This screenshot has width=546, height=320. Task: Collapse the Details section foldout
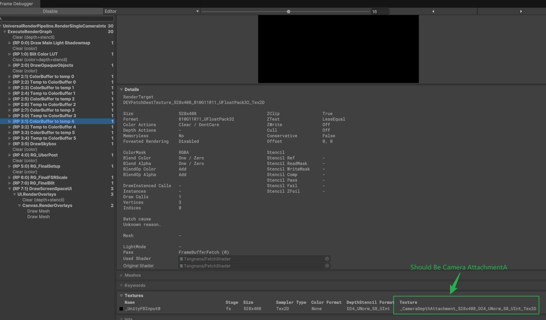click(x=122, y=89)
